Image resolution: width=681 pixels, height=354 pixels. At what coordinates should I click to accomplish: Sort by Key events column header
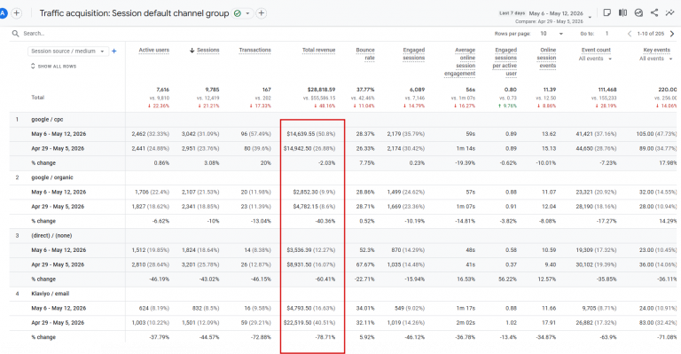pos(657,51)
